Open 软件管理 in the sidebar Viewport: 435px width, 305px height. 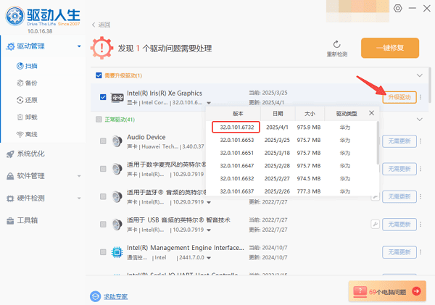(29, 175)
